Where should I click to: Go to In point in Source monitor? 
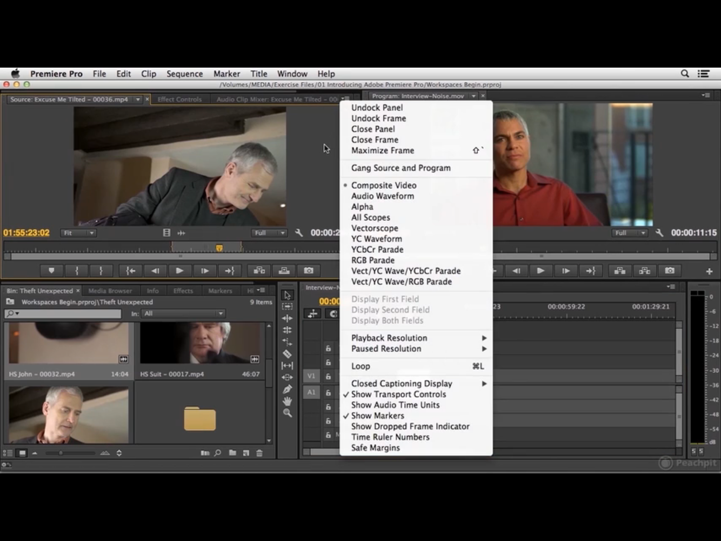pos(130,271)
